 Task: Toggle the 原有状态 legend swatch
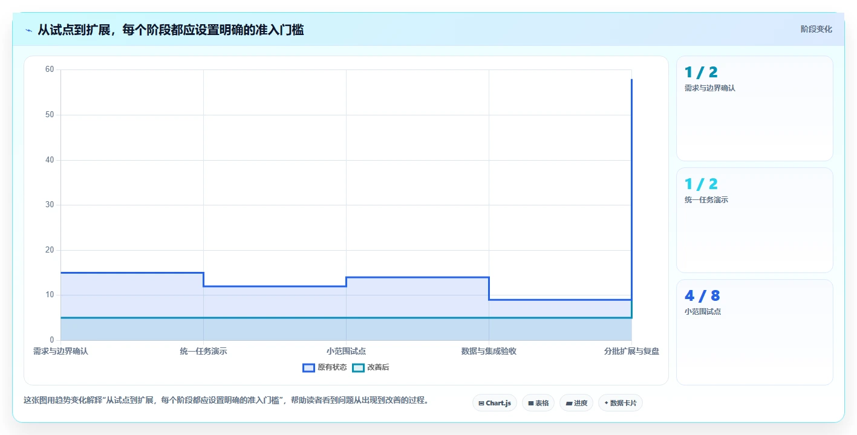pos(308,367)
